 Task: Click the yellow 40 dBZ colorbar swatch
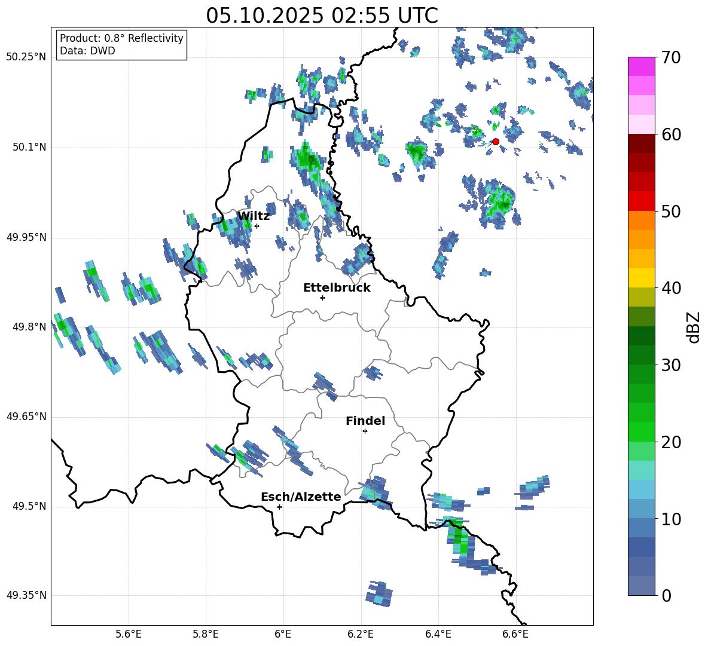click(x=641, y=278)
